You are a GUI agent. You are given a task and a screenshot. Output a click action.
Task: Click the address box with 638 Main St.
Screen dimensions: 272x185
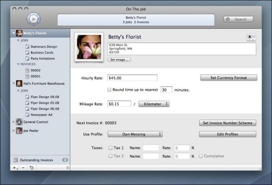tap(182, 49)
